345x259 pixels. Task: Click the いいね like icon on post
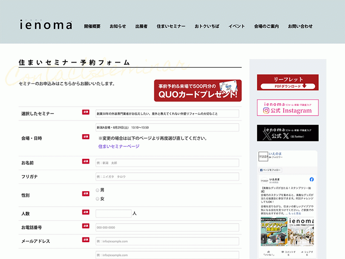click(269, 252)
